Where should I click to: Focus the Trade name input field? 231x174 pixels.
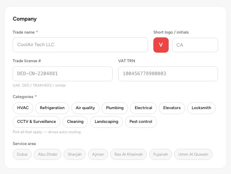[x=80, y=45]
